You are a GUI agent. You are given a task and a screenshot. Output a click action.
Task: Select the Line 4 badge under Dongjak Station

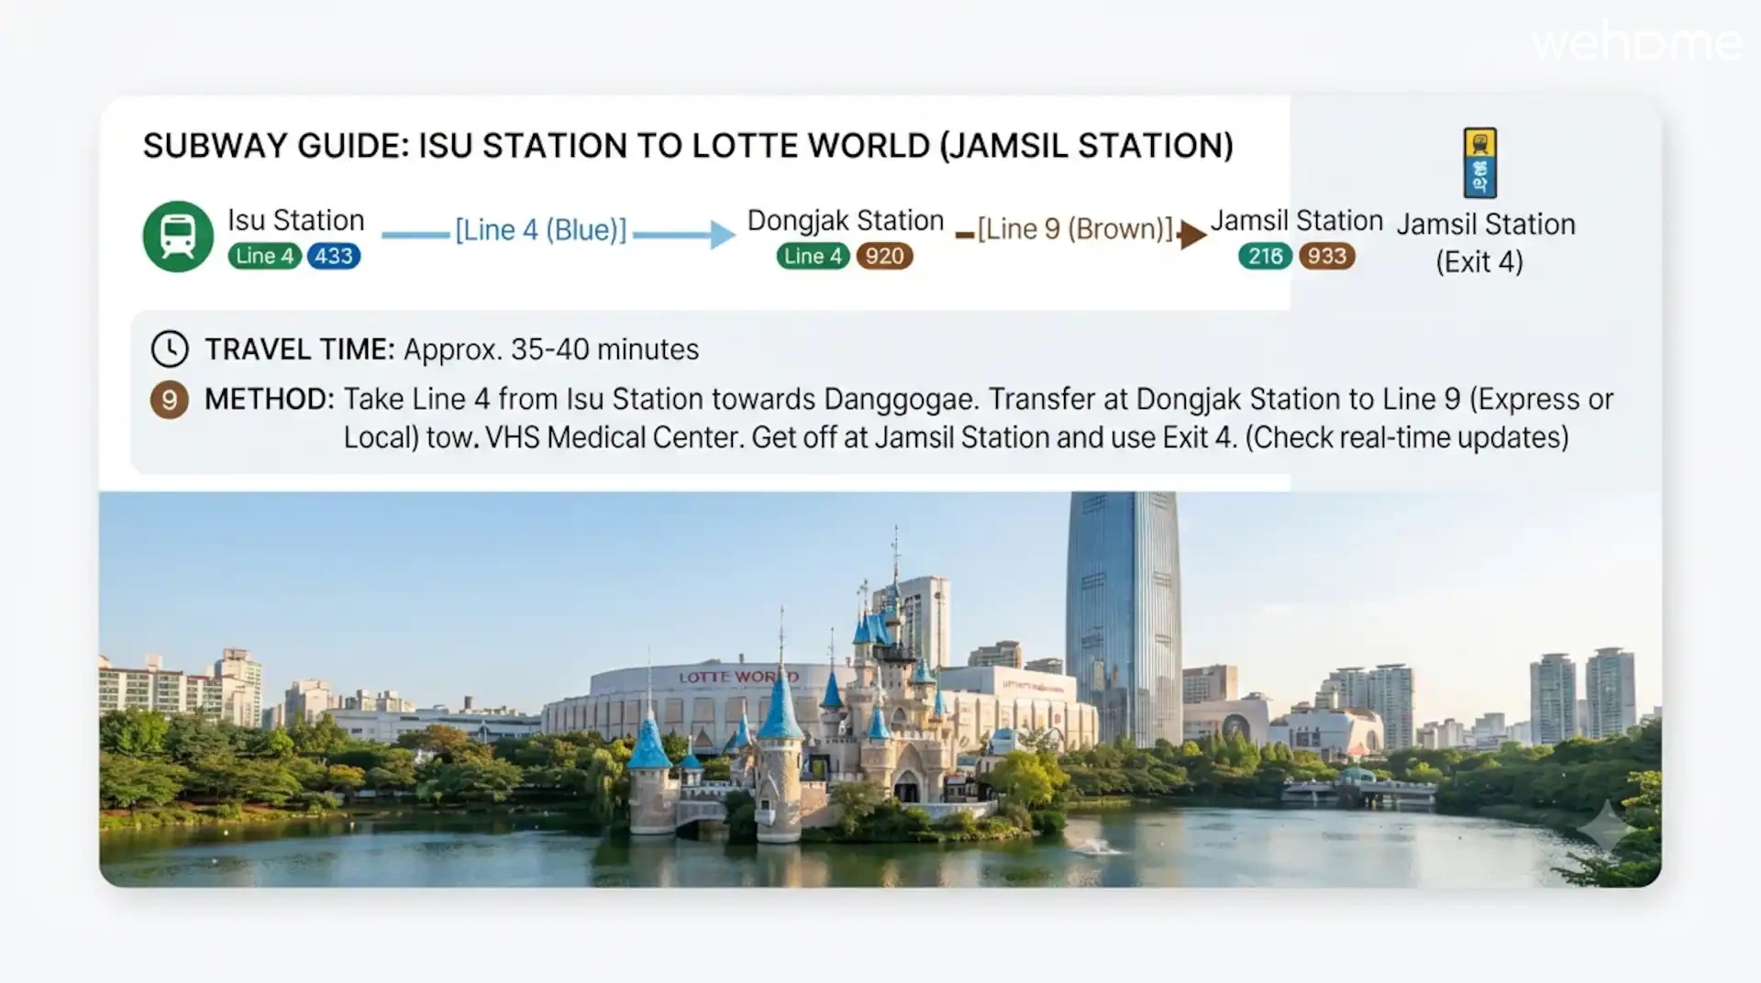(x=814, y=256)
